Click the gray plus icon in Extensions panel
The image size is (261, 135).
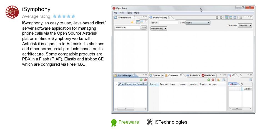pyautogui.click(x=217, y=17)
